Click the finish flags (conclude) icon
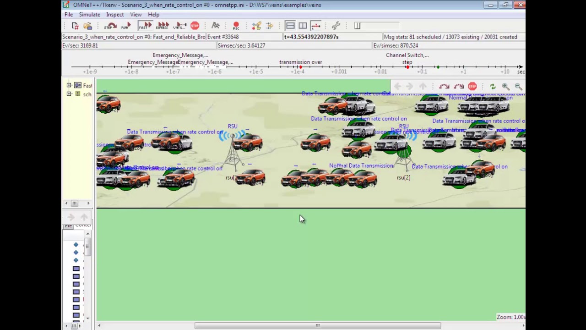Screen dimensions: 586x330 tap(216, 26)
